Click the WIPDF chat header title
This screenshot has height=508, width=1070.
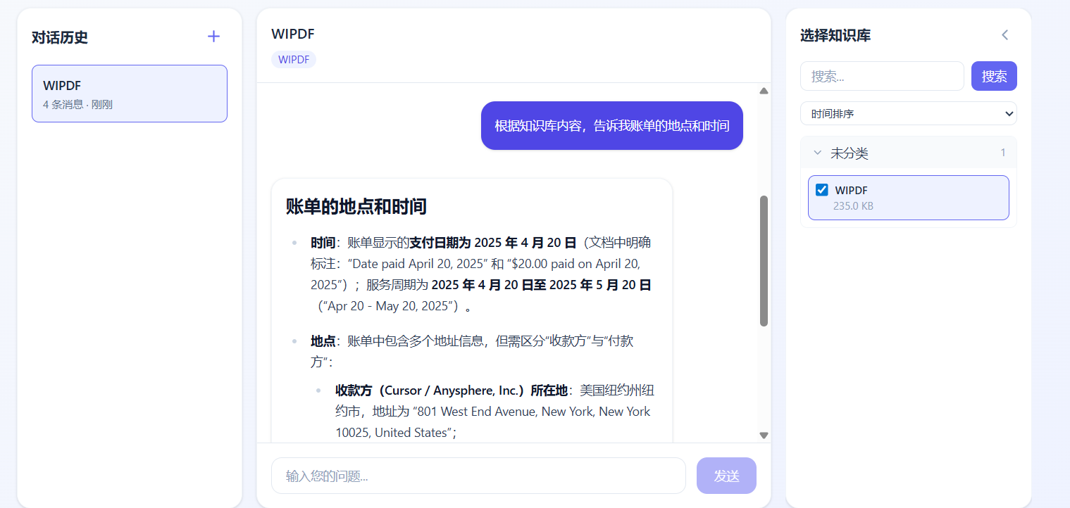(x=293, y=34)
